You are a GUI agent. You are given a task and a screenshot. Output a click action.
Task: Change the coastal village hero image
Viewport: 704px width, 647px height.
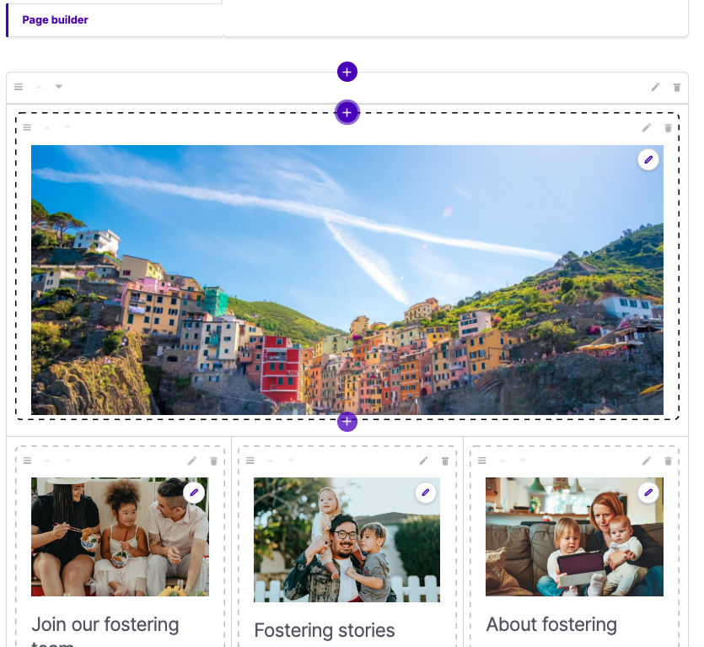coord(648,159)
